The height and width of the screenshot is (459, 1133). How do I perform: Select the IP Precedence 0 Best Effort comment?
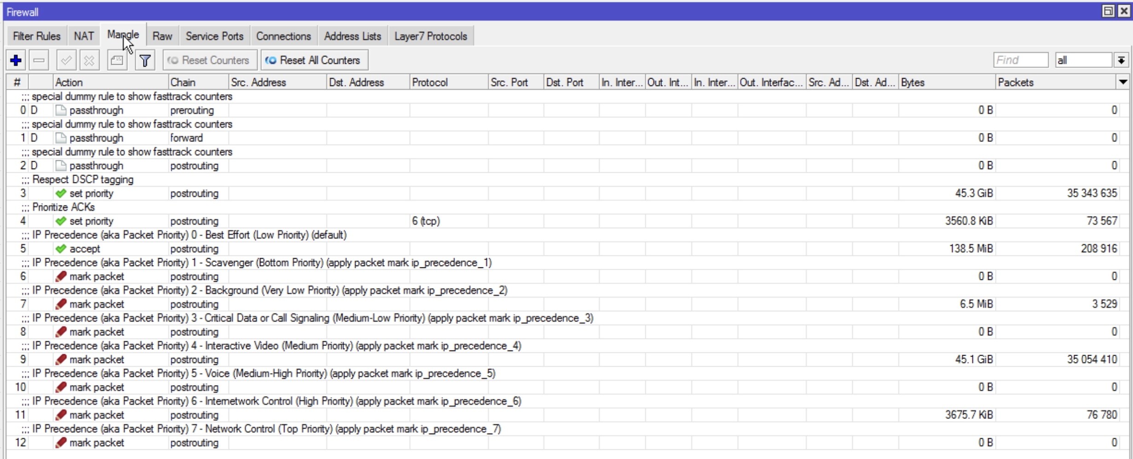point(190,235)
